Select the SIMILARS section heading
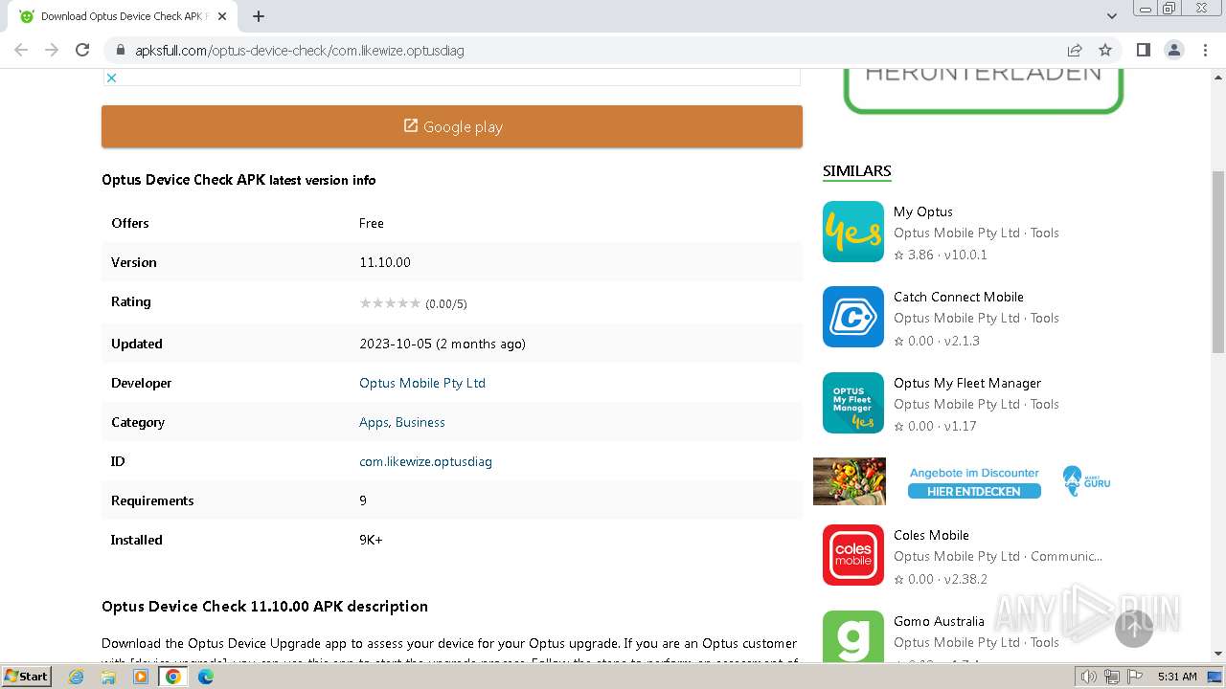Viewport: 1226px width, 689px height. (x=856, y=171)
